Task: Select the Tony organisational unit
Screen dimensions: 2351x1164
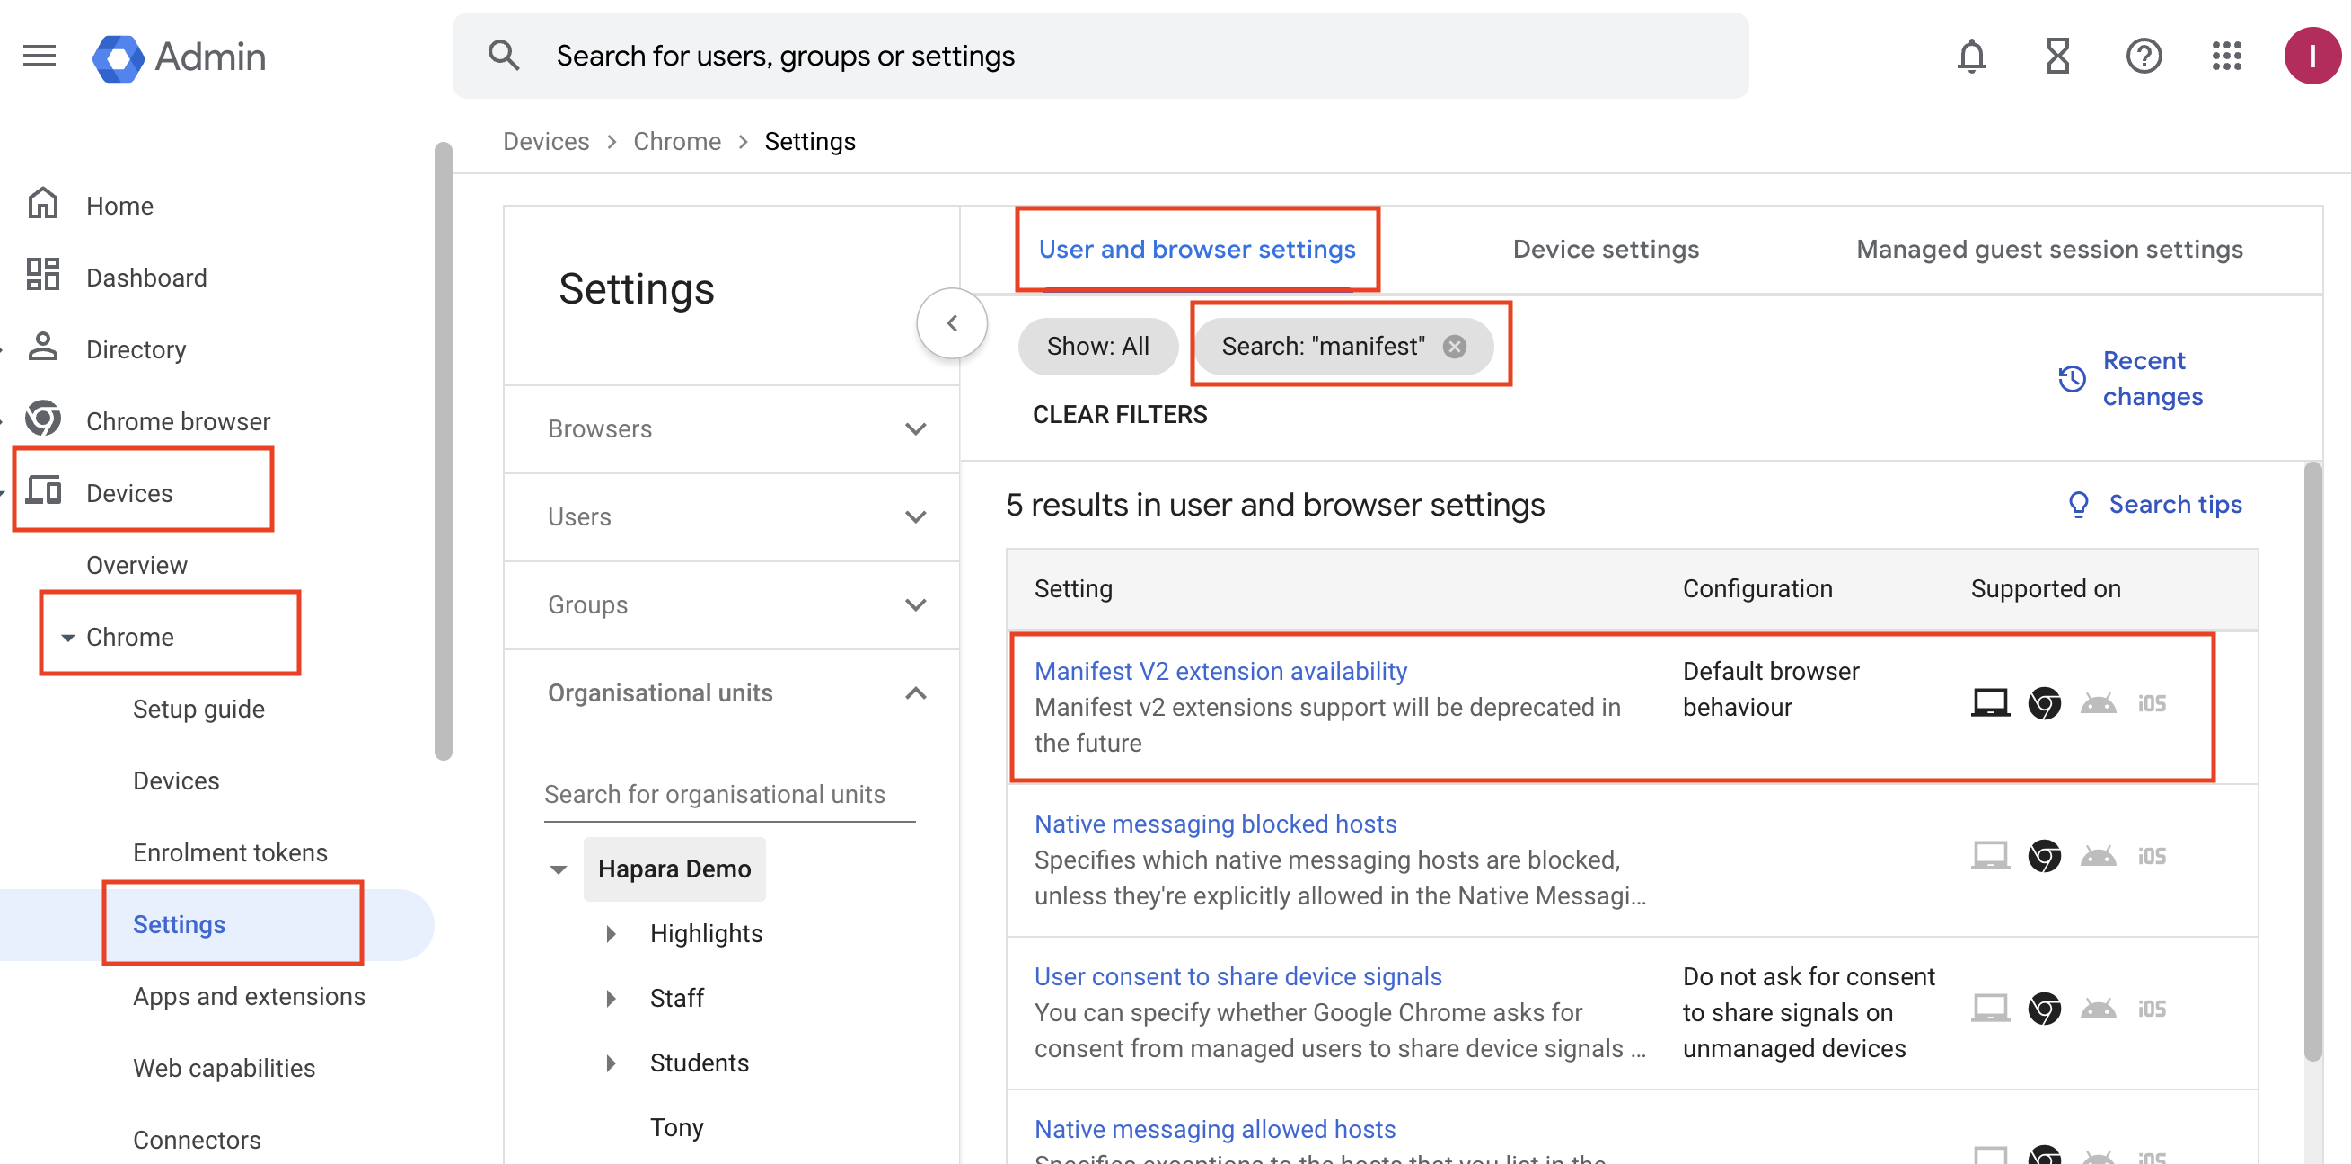Action: [x=676, y=1127]
